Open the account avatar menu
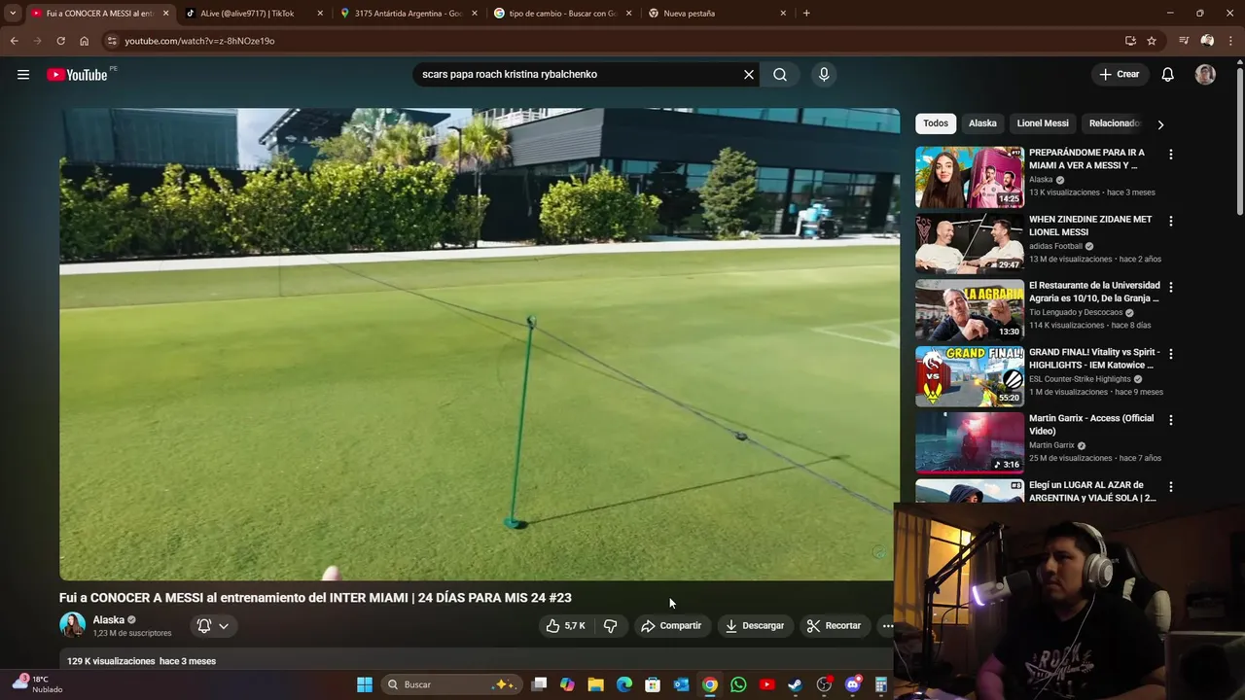The width and height of the screenshot is (1245, 700). click(x=1205, y=74)
